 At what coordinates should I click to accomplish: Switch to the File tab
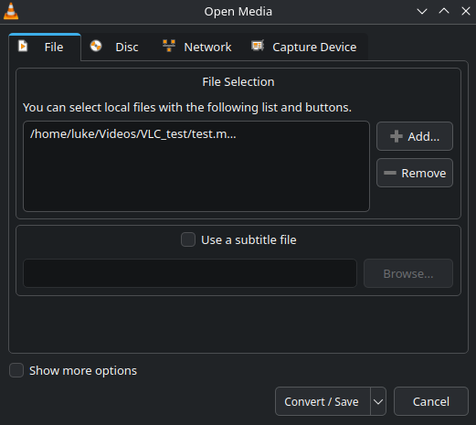click(x=45, y=48)
